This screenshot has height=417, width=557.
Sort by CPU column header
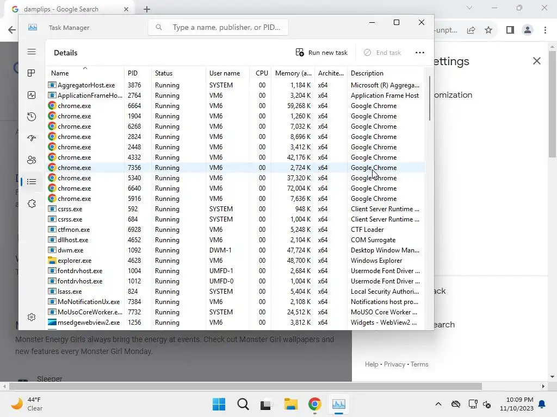[261, 73]
